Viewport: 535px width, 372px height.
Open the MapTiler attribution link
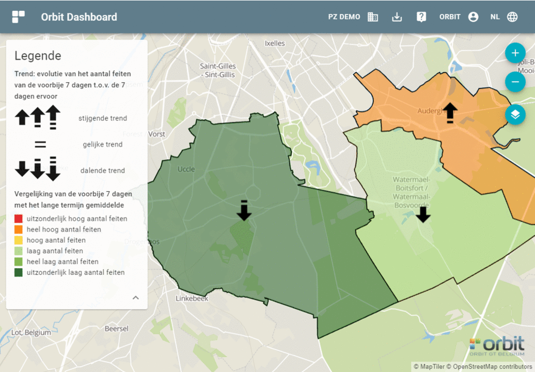pyautogui.click(x=432, y=367)
